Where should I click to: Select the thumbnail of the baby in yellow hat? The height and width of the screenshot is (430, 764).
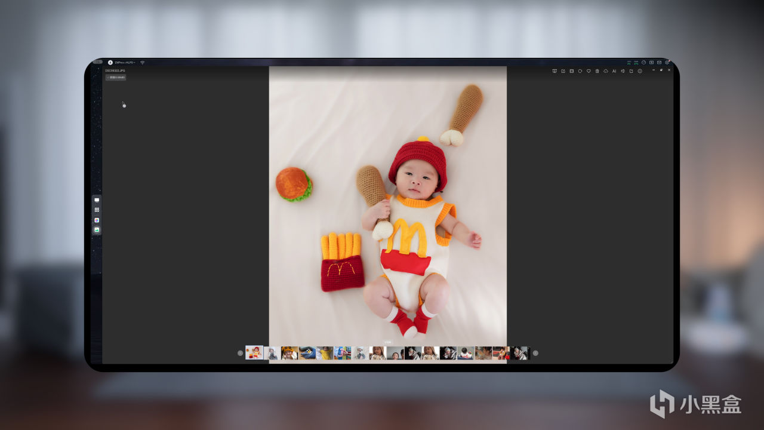click(289, 353)
